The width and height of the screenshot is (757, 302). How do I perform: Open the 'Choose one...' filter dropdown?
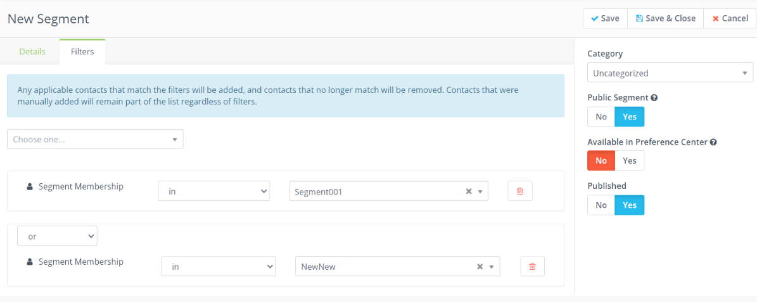tap(95, 140)
